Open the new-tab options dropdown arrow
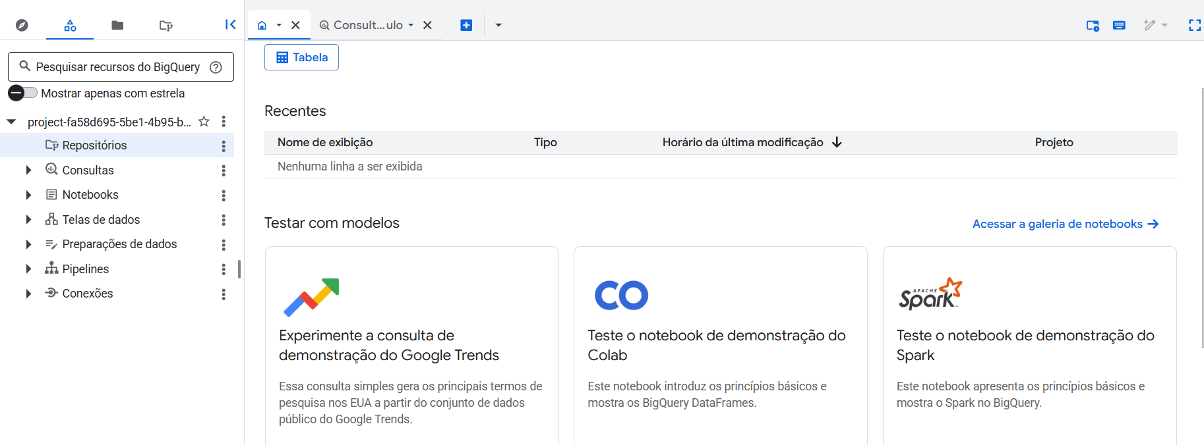The image size is (1204, 445). tap(498, 25)
